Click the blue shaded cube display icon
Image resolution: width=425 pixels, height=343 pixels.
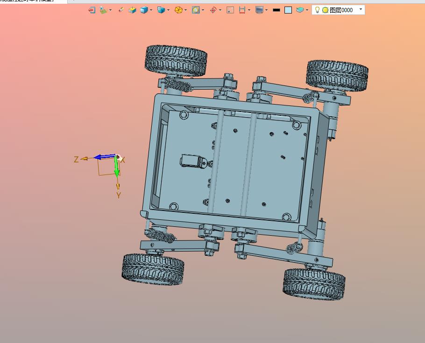click(x=144, y=10)
